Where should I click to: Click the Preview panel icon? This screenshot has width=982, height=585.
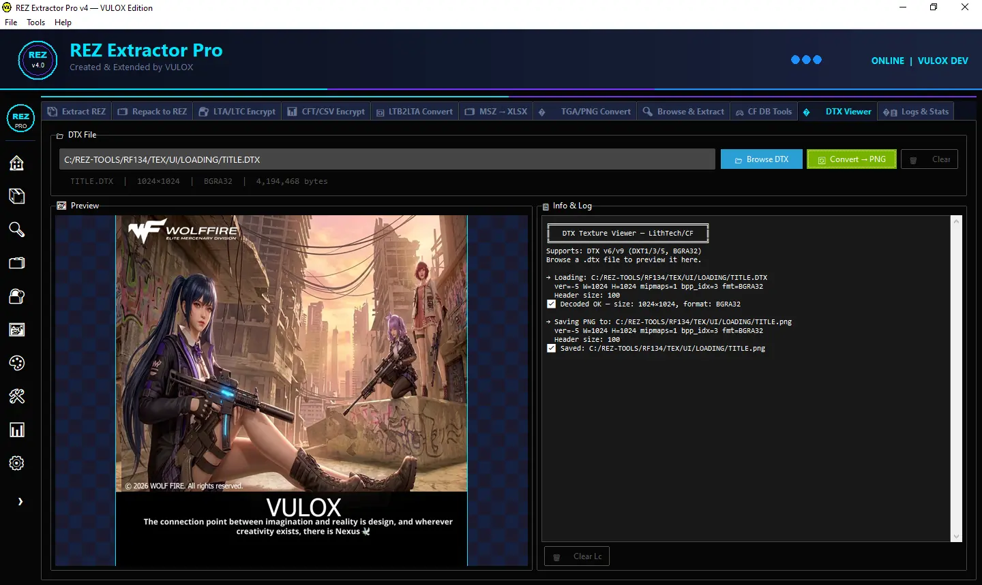[x=62, y=206]
